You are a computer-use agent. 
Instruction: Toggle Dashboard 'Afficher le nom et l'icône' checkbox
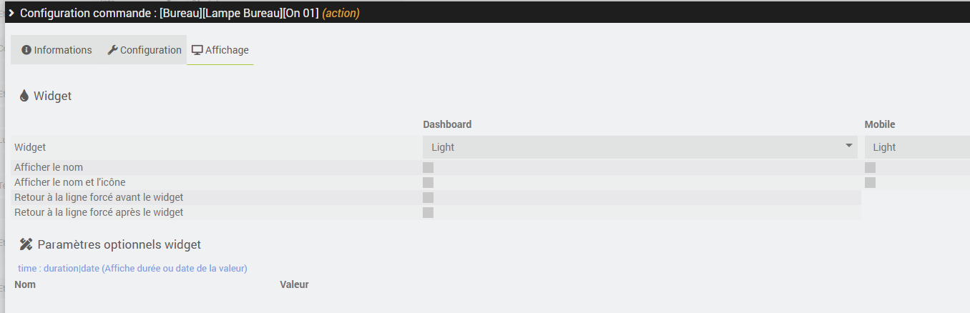[x=428, y=182]
